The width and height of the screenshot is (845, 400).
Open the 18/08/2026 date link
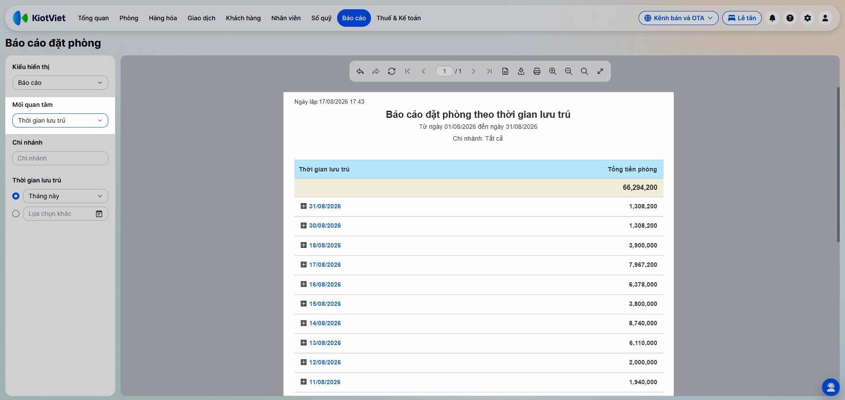(325, 245)
